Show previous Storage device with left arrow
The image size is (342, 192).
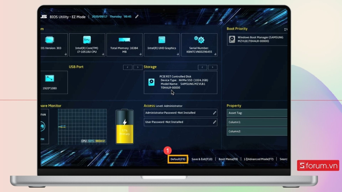click(202, 67)
